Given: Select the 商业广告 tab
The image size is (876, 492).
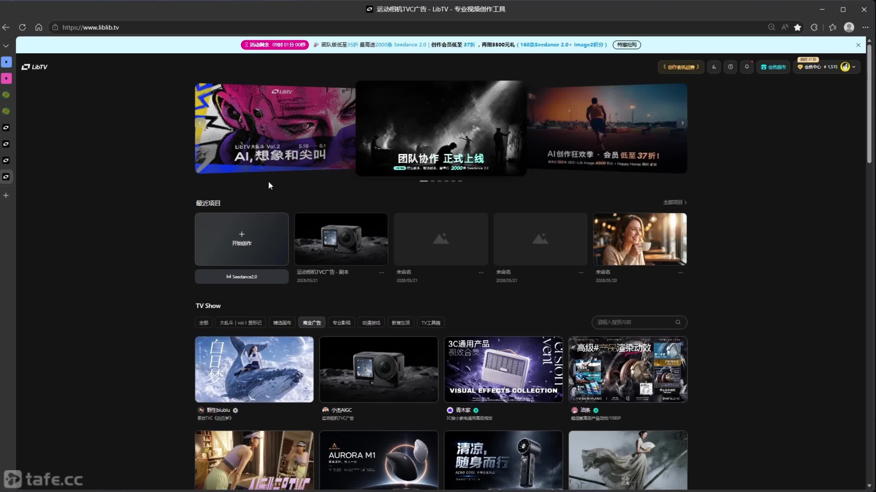Looking at the screenshot, I should coord(312,323).
